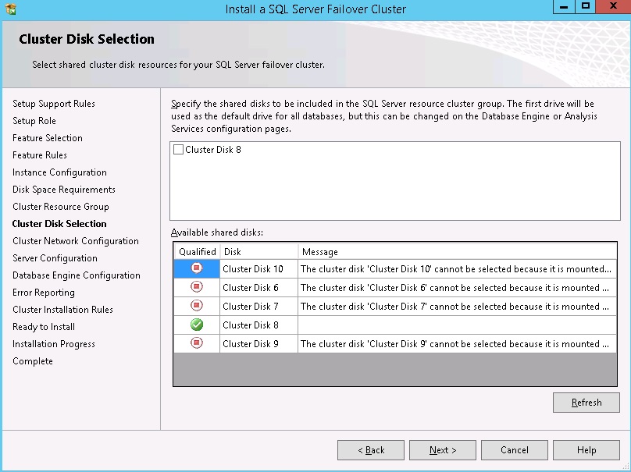
Task: Close the setup window
Action: point(613,7)
